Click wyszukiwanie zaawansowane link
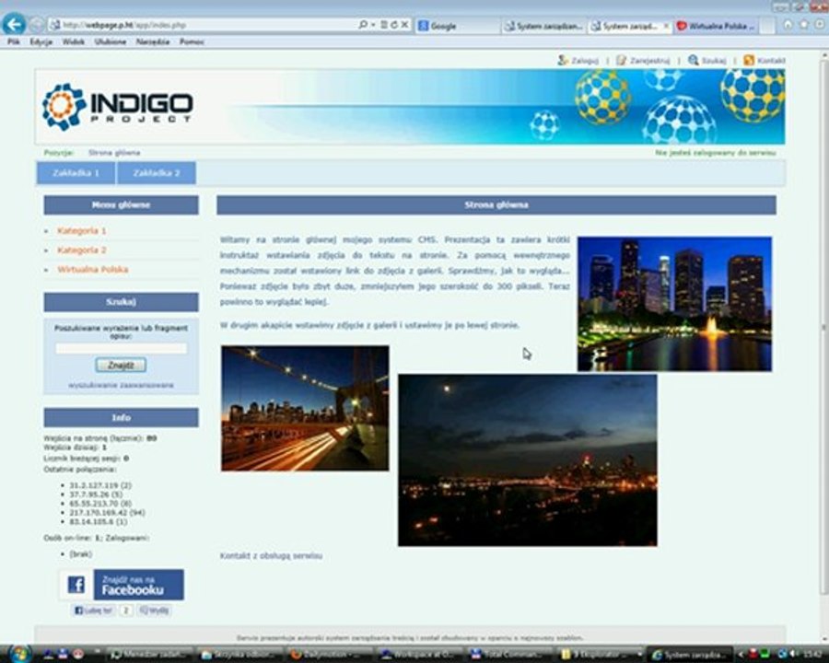829x663 pixels. (x=121, y=386)
